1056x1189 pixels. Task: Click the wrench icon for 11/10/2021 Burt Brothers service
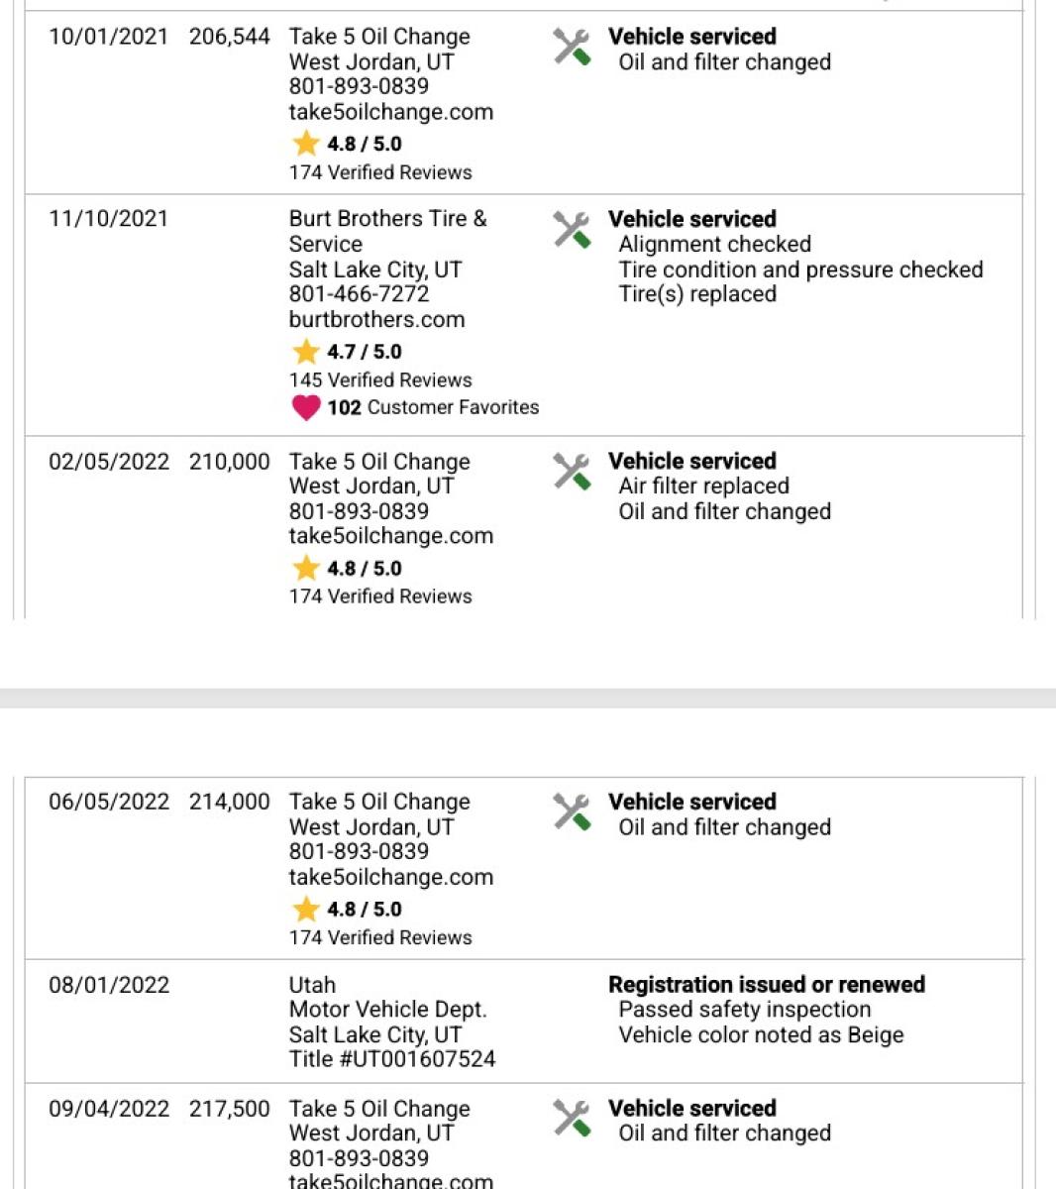pos(572,230)
